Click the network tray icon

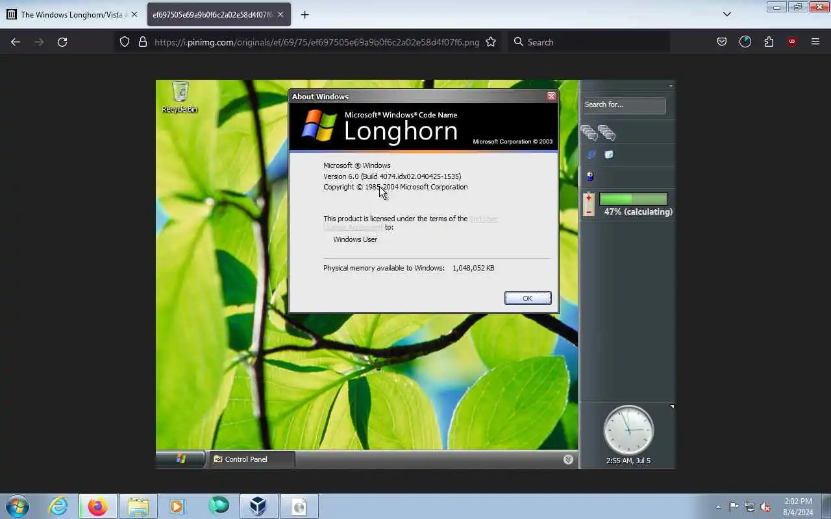coord(750,507)
